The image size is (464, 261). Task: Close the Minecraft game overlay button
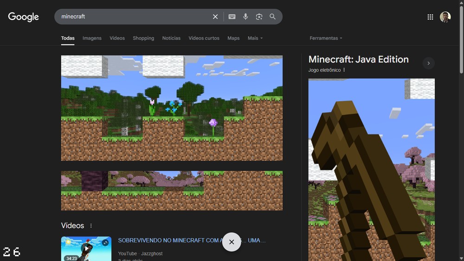(232, 242)
